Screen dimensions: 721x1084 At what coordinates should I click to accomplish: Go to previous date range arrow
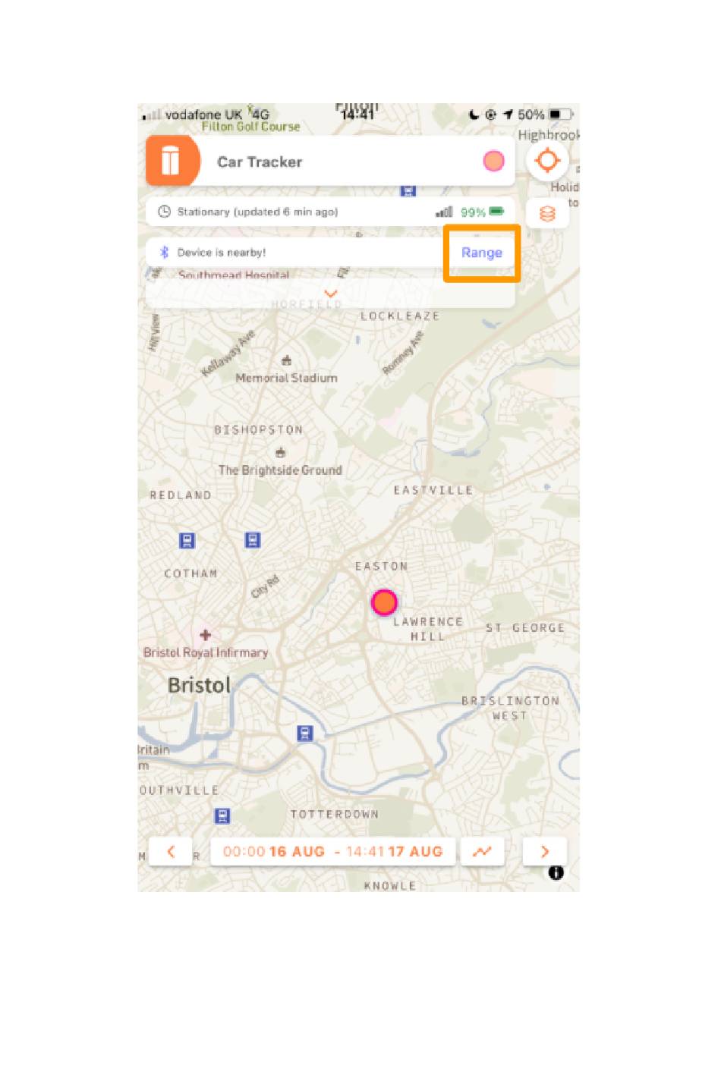pos(171,851)
